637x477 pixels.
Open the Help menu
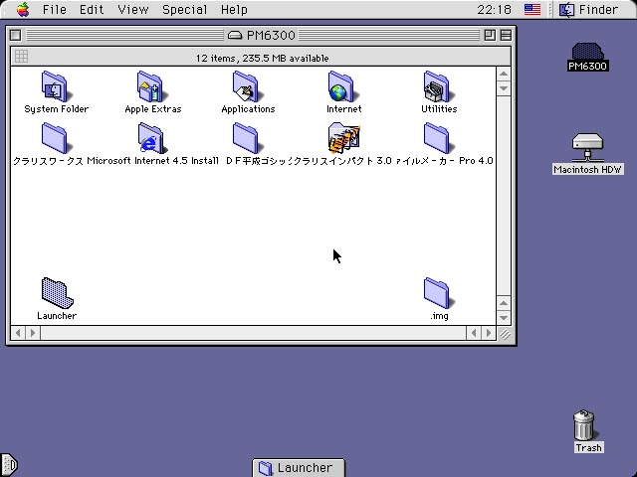point(234,9)
